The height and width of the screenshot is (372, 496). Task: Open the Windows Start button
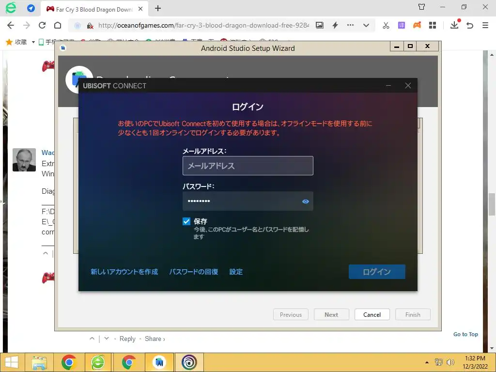[x=12, y=362]
